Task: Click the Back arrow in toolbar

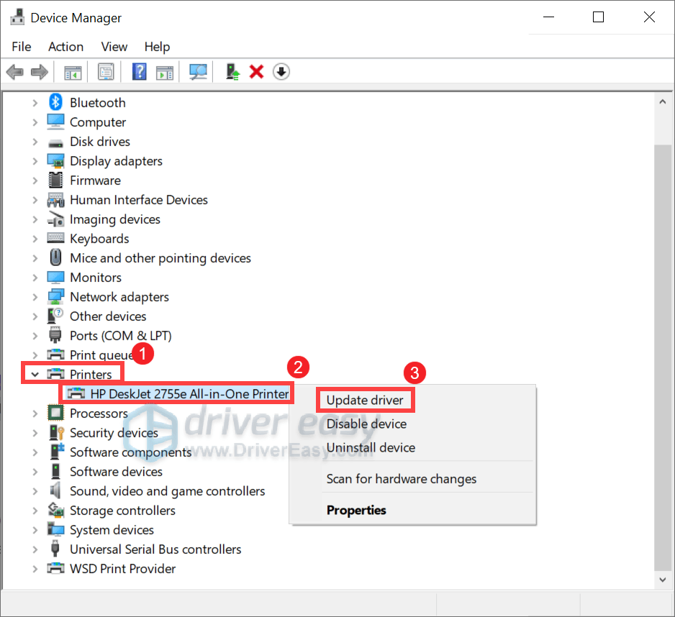Action: click(14, 72)
